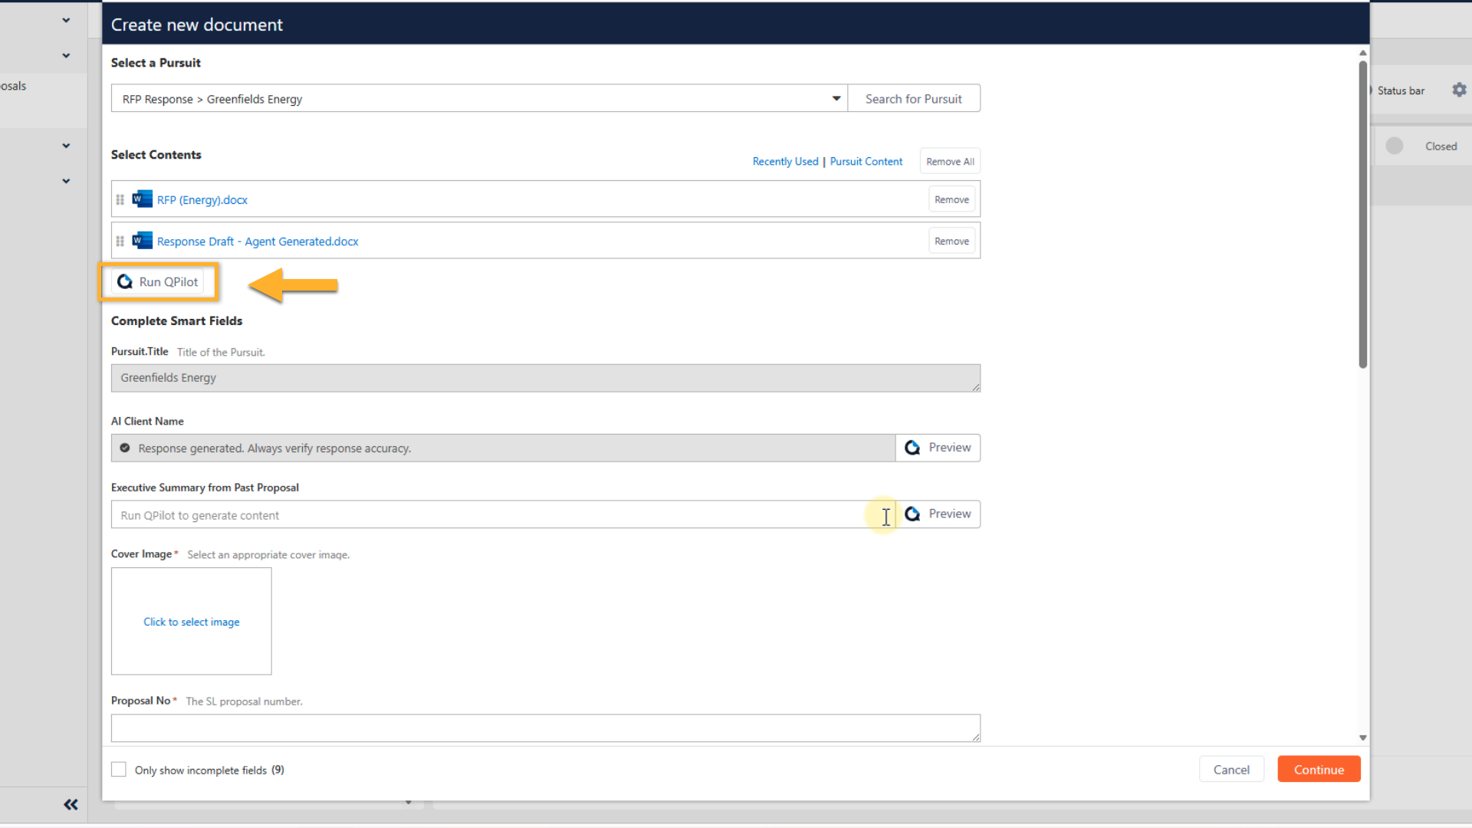Screen dimensions: 1472x828
Task: Toggle the Closed status circle
Action: click(x=1395, y=146)
